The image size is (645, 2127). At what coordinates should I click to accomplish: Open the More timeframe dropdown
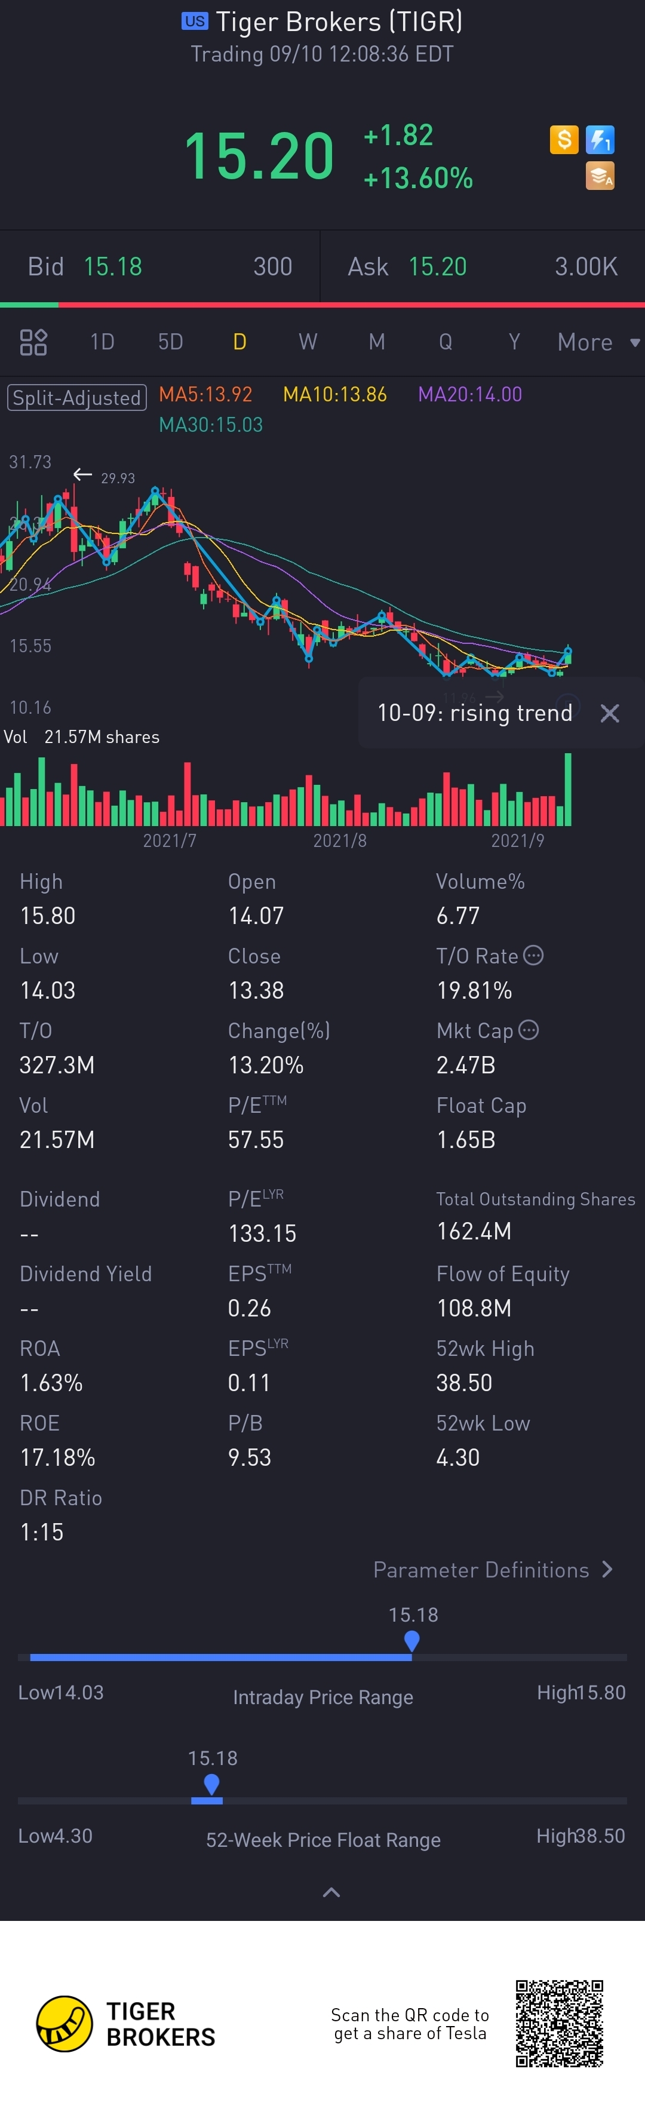[598, 342]
